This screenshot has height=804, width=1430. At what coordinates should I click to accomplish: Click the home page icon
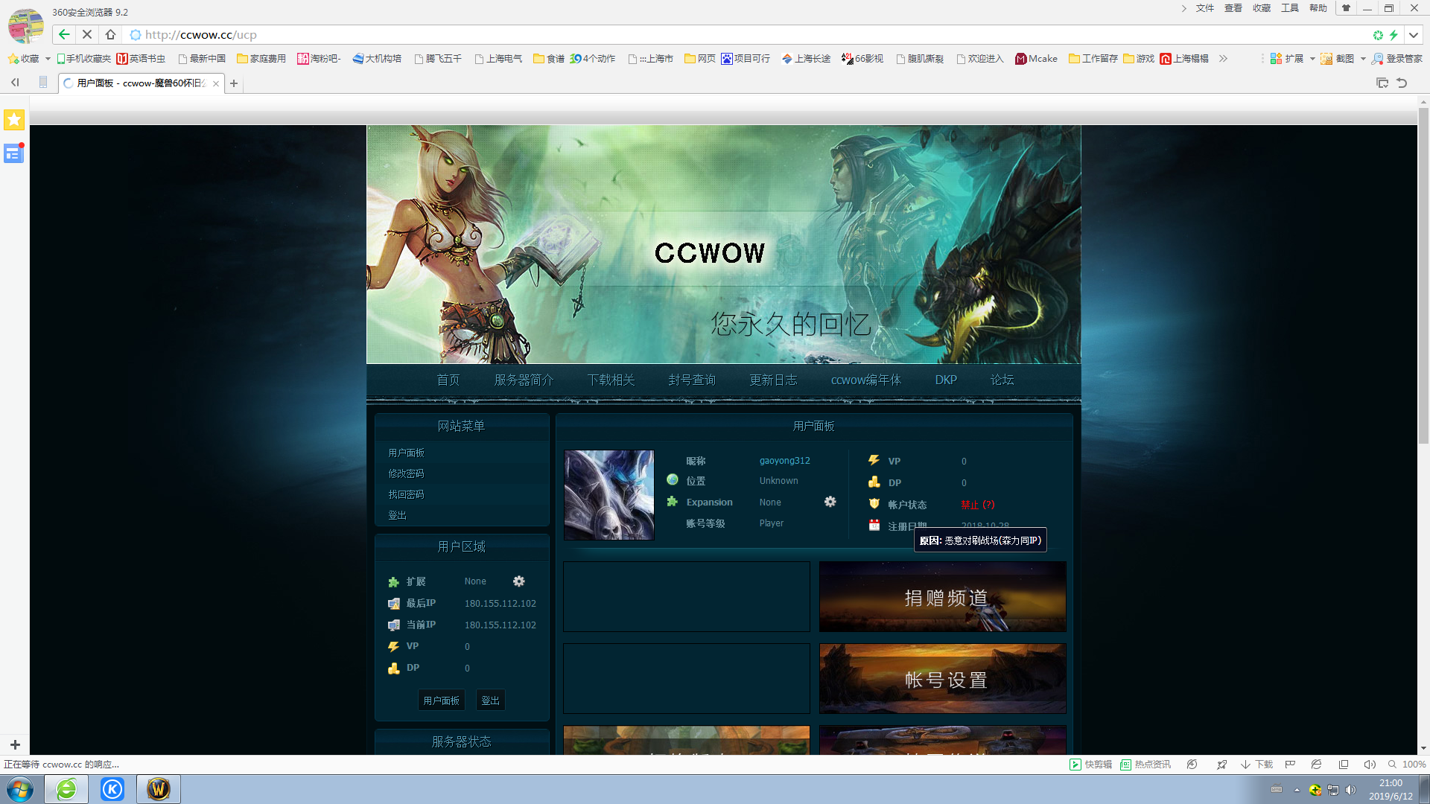(x=110, y=34)
